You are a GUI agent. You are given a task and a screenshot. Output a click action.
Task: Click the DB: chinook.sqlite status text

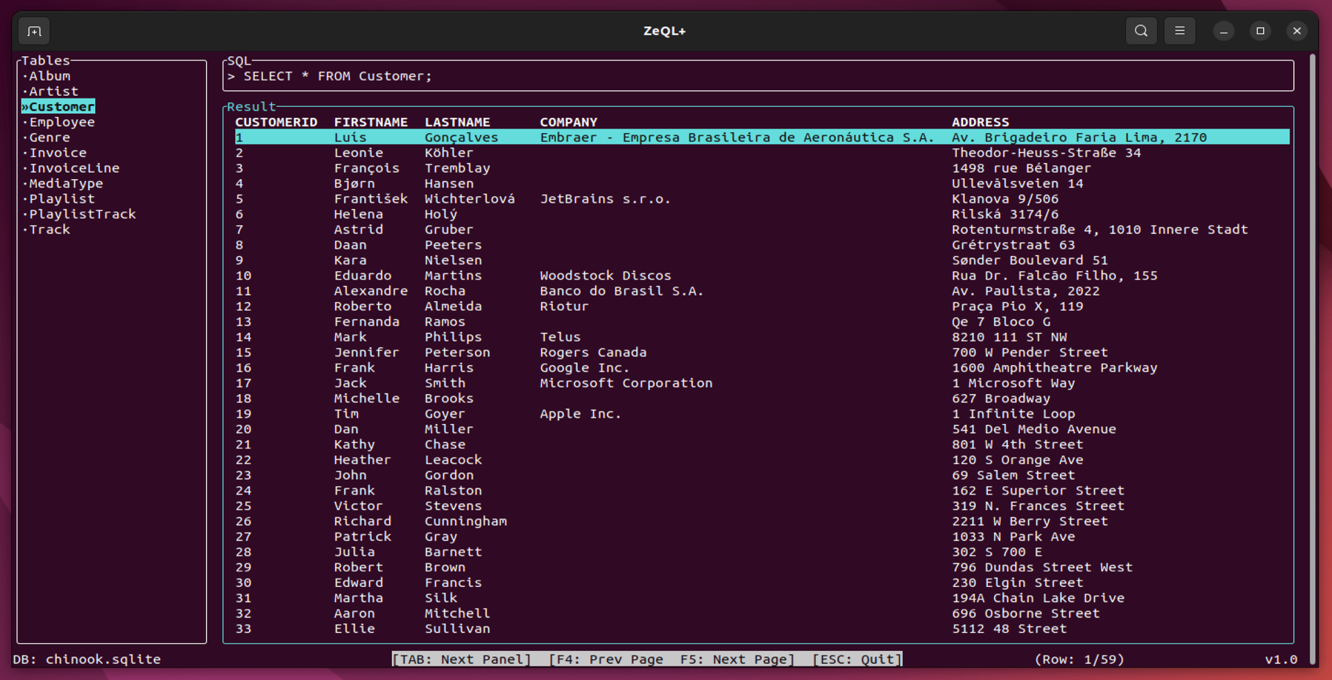[x=87, y=659]
